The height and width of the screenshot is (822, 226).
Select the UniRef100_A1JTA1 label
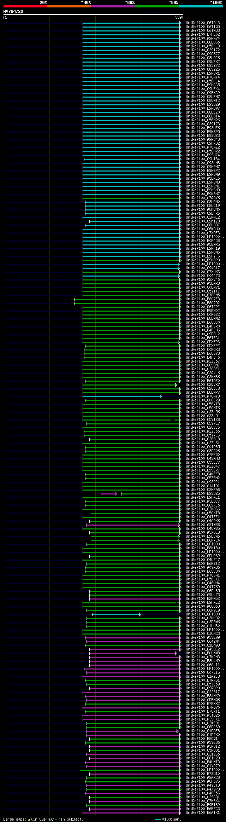point(203,486)
